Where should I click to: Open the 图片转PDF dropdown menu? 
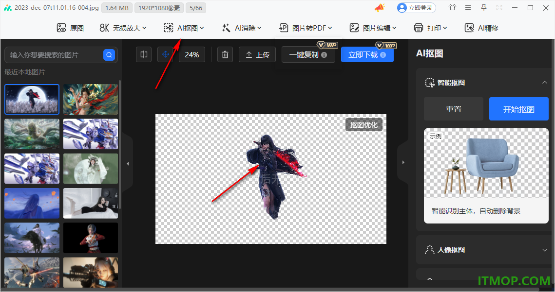[x=306, y=28]
